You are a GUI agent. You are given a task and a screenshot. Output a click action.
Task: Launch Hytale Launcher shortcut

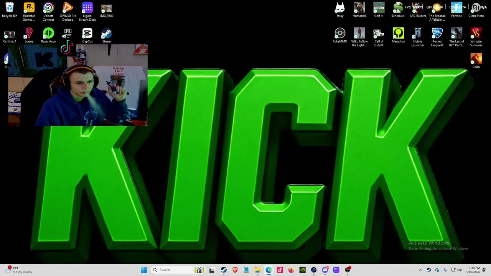pyautogui.click(x=418, y=37)
